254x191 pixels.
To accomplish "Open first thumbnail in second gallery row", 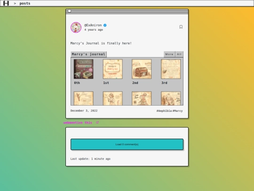I will (x=84, y=99).
